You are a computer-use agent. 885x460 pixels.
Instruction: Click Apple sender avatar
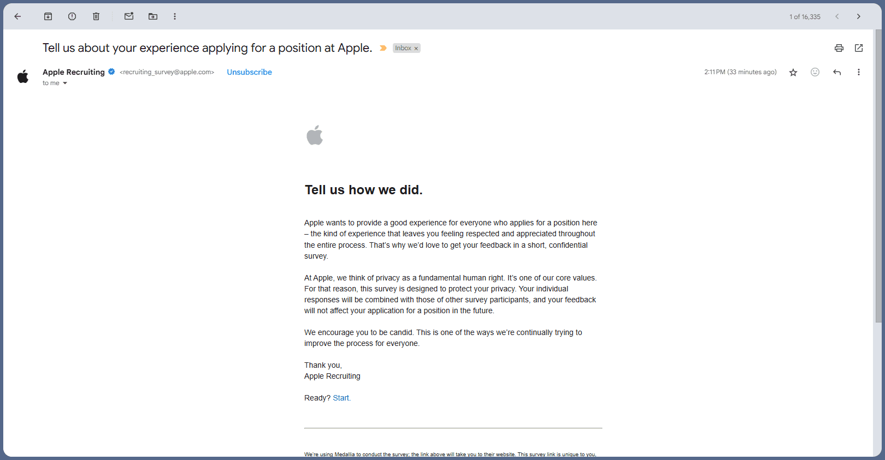(23, 76)
